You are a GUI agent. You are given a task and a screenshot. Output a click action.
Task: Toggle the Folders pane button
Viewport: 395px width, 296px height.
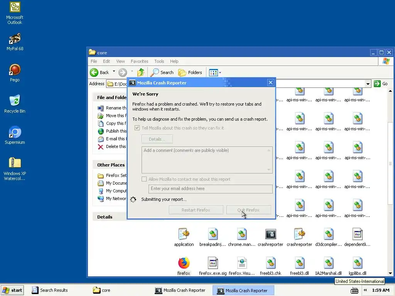(190, 72)
